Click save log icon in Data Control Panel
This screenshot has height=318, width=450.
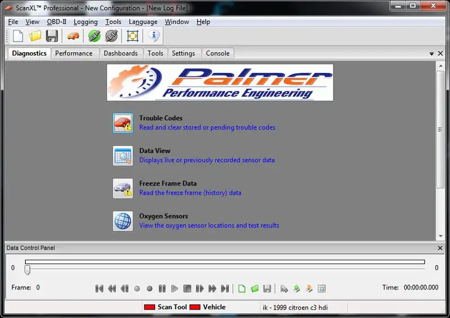[x=267, y=288]
